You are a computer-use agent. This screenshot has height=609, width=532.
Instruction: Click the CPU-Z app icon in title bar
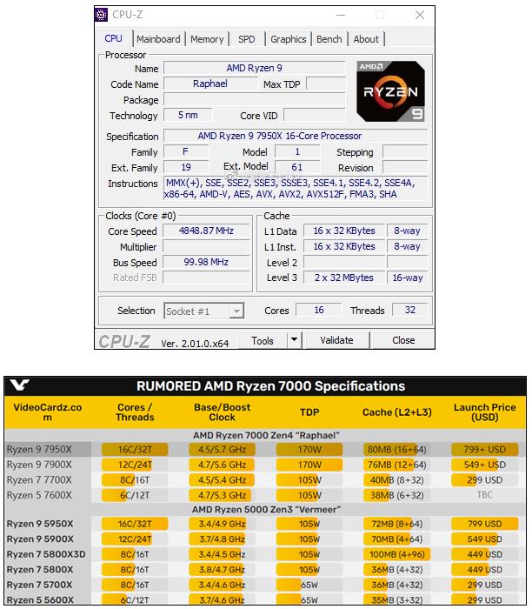102,15
